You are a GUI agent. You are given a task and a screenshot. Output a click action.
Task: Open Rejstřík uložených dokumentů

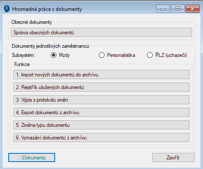101,87
